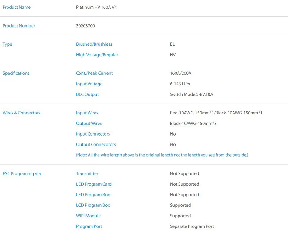
Task: Select the 'HV' value
Action: 173,55
